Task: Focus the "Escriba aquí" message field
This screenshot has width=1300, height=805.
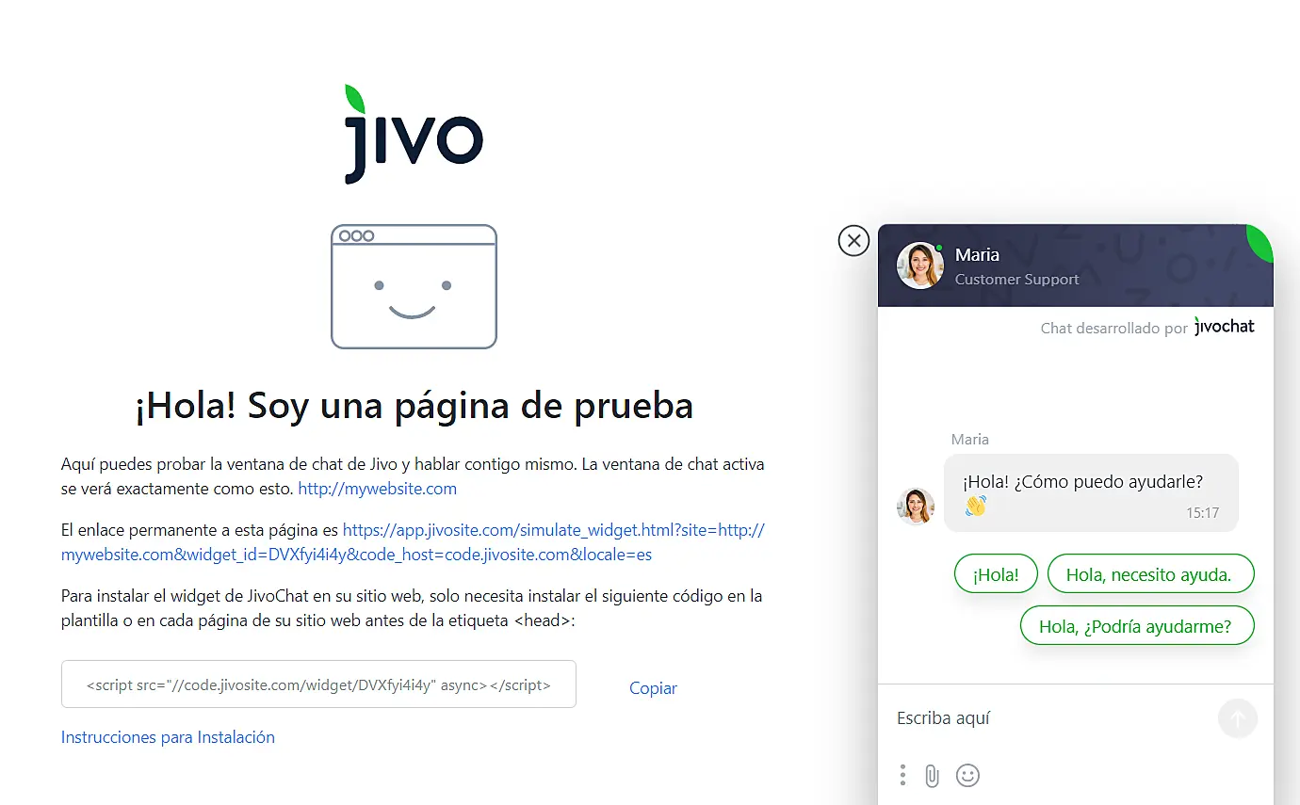Action: pyautogui.click(x=1048, y=718)
